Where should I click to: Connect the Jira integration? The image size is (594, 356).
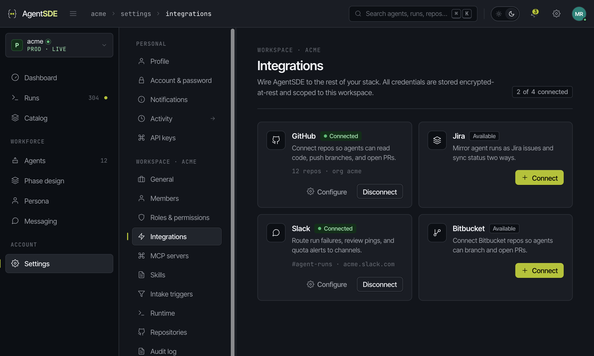coord(539,178)
